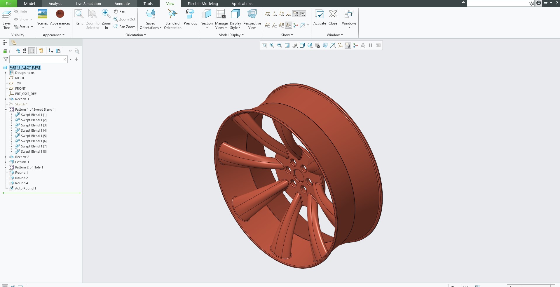Click the tree filters icon

(x=51, y=51)
